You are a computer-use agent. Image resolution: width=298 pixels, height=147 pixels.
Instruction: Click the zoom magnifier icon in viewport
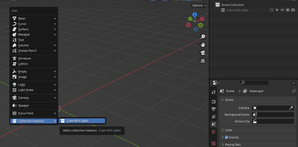(203, 36)
